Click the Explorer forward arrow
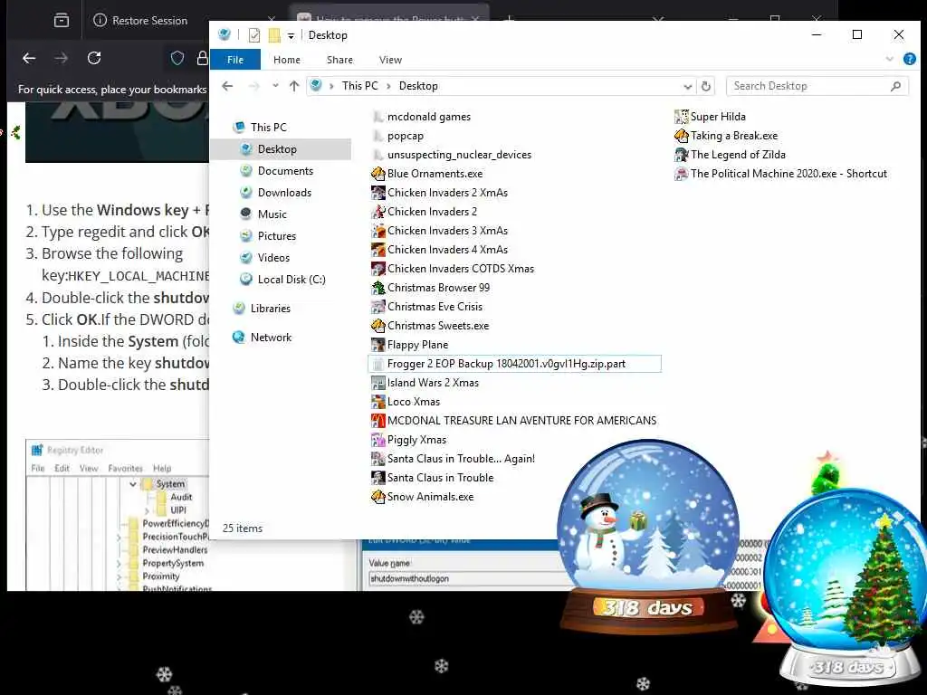The height and width of the screenshot is (695, 927). (254, 86)
